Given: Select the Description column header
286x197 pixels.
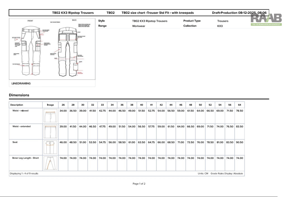Looking at the screenshot, I should [17, 105].
